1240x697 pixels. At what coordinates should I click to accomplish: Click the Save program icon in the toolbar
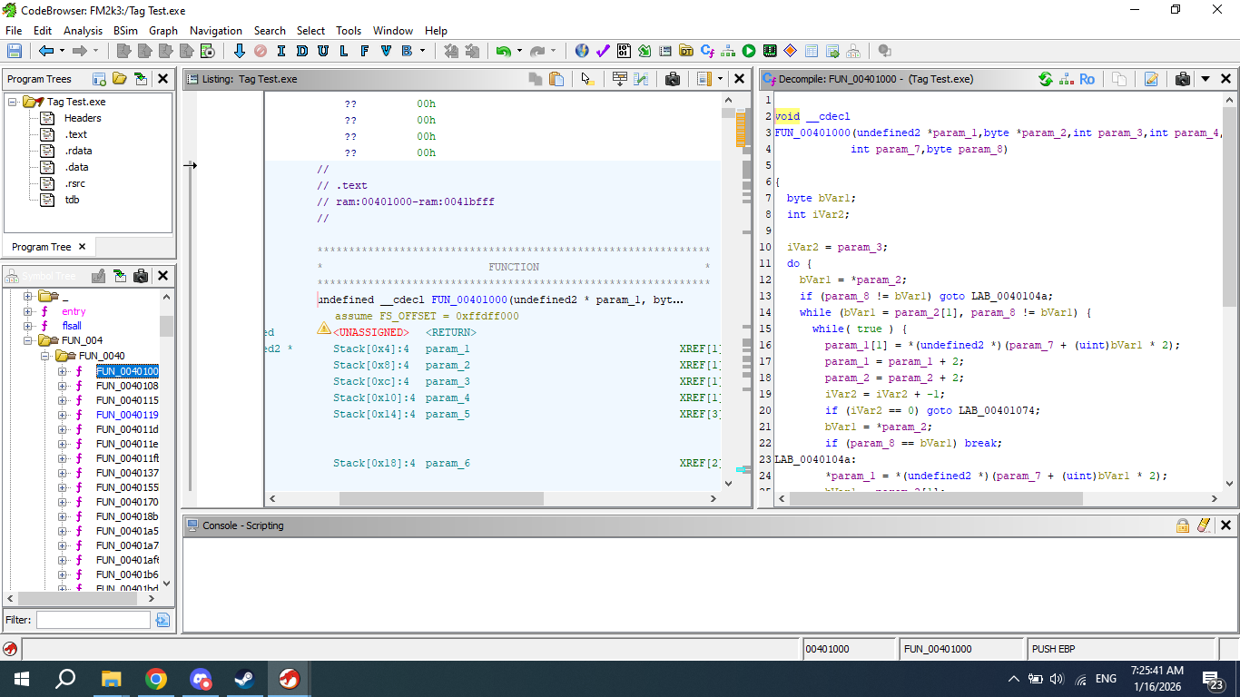[x=15, y=51]
